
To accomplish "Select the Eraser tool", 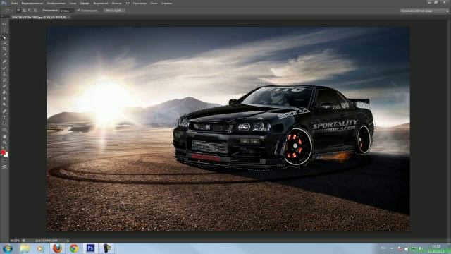I will (x=4, y=86).
